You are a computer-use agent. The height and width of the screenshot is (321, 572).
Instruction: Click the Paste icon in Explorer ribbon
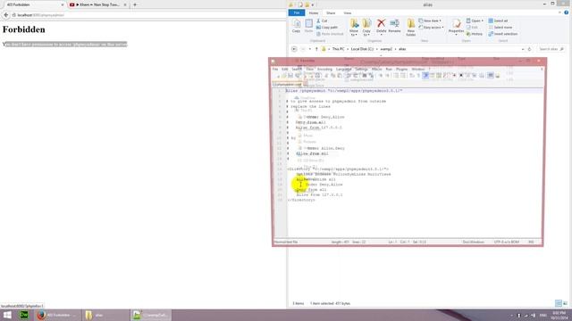point(308,26)
